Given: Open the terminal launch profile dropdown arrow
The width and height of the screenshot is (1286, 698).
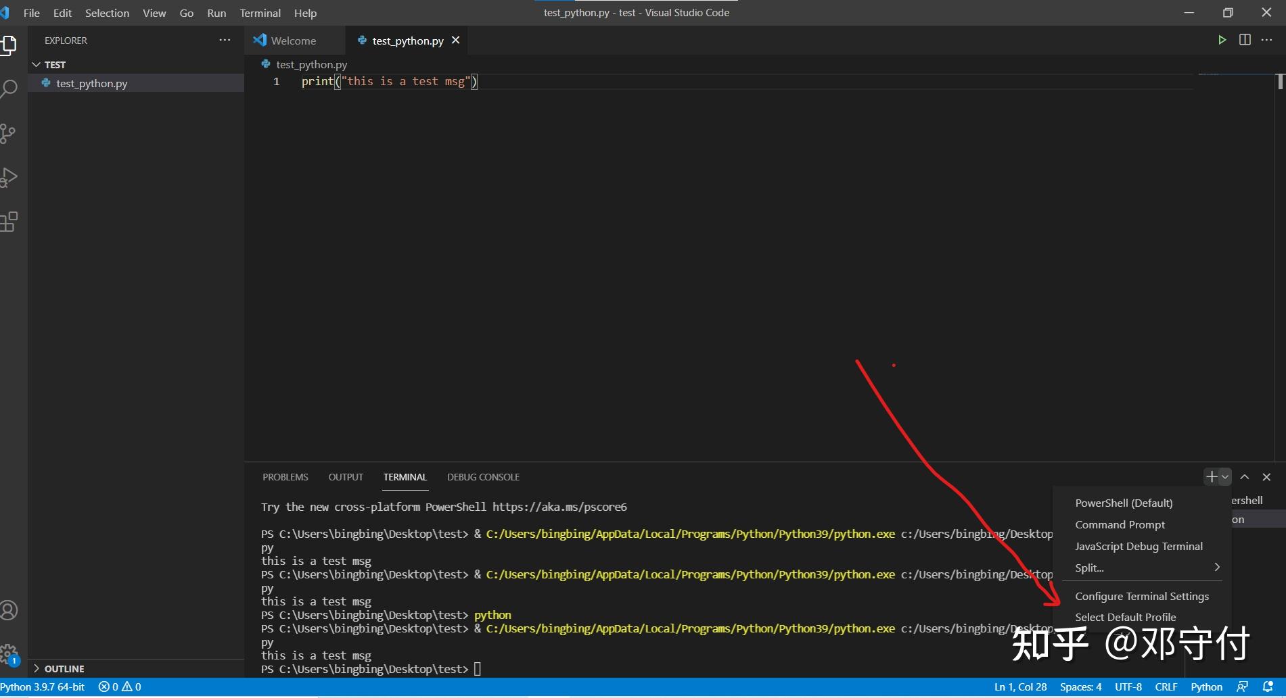Looking at the screenshot, I should point(1224,477).
